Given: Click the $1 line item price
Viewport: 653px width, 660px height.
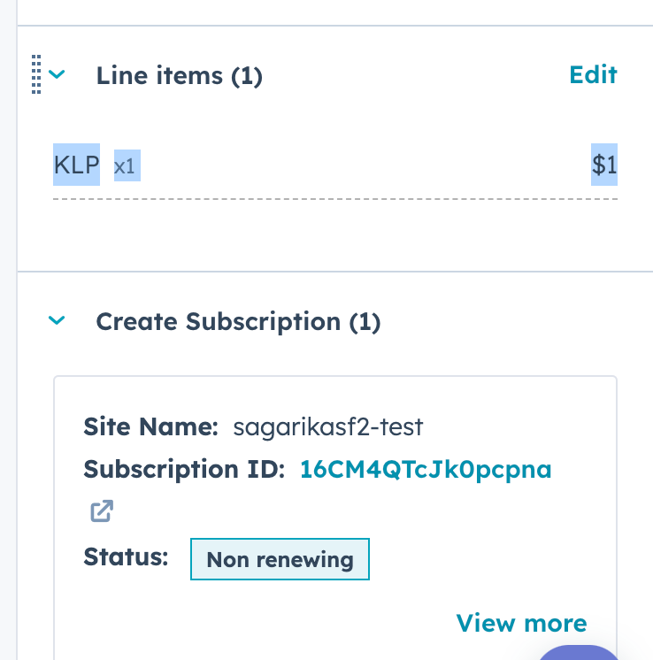Looking at the screenshot, I should point(604,165).
